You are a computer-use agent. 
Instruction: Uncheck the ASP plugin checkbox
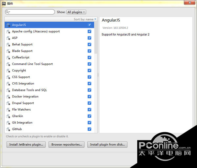(89, 38)
